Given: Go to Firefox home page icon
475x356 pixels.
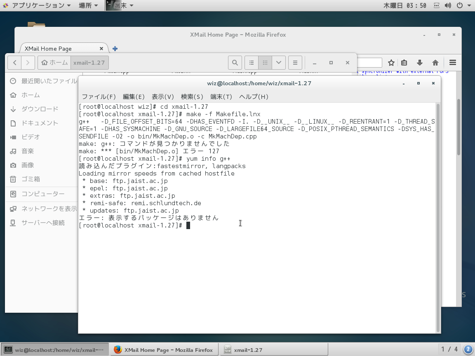Looking at the screenshot, I should coord(435,63).
